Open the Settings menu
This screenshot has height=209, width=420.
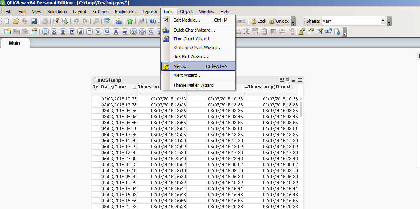(x=101, y=12)
